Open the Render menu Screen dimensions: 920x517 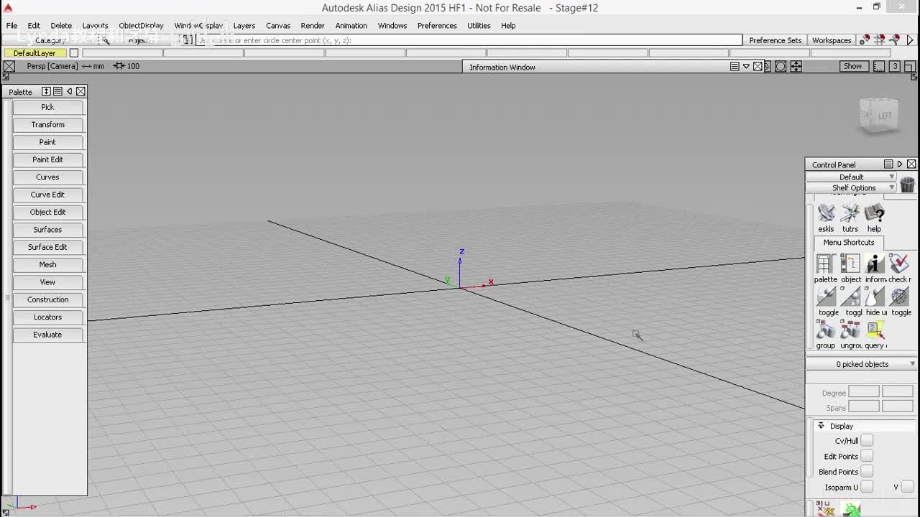(313, 26)
